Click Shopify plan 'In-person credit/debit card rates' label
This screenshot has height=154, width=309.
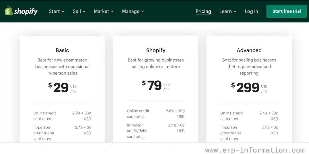(137, 131)
